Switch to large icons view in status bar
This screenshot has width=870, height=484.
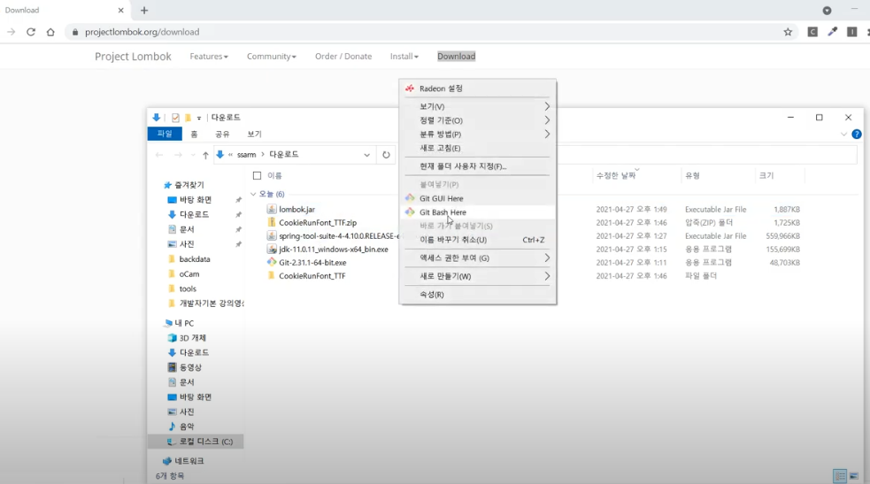click(854, 476)
